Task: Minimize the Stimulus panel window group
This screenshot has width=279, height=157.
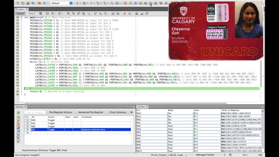Action: (x=133, y=107)
